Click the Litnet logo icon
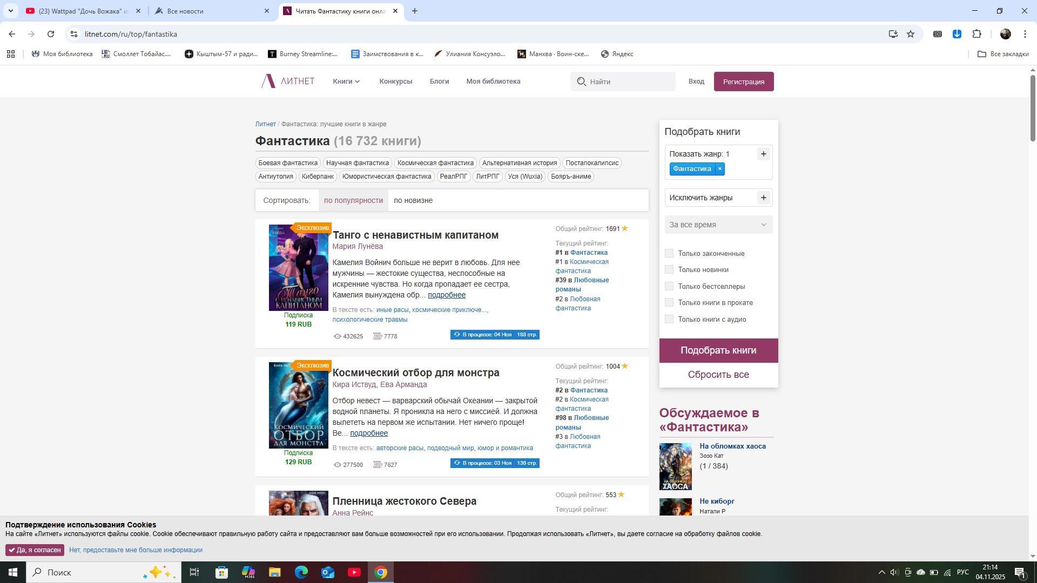This screenshot has height=583, width=1037. [268, 82]
